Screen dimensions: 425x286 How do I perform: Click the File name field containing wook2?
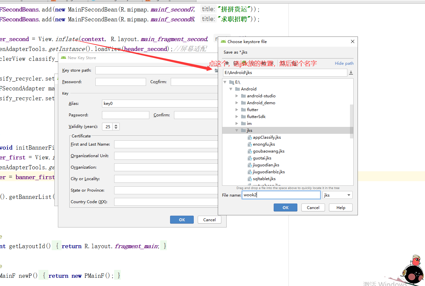pyautogui.click(x=281, y=195)
